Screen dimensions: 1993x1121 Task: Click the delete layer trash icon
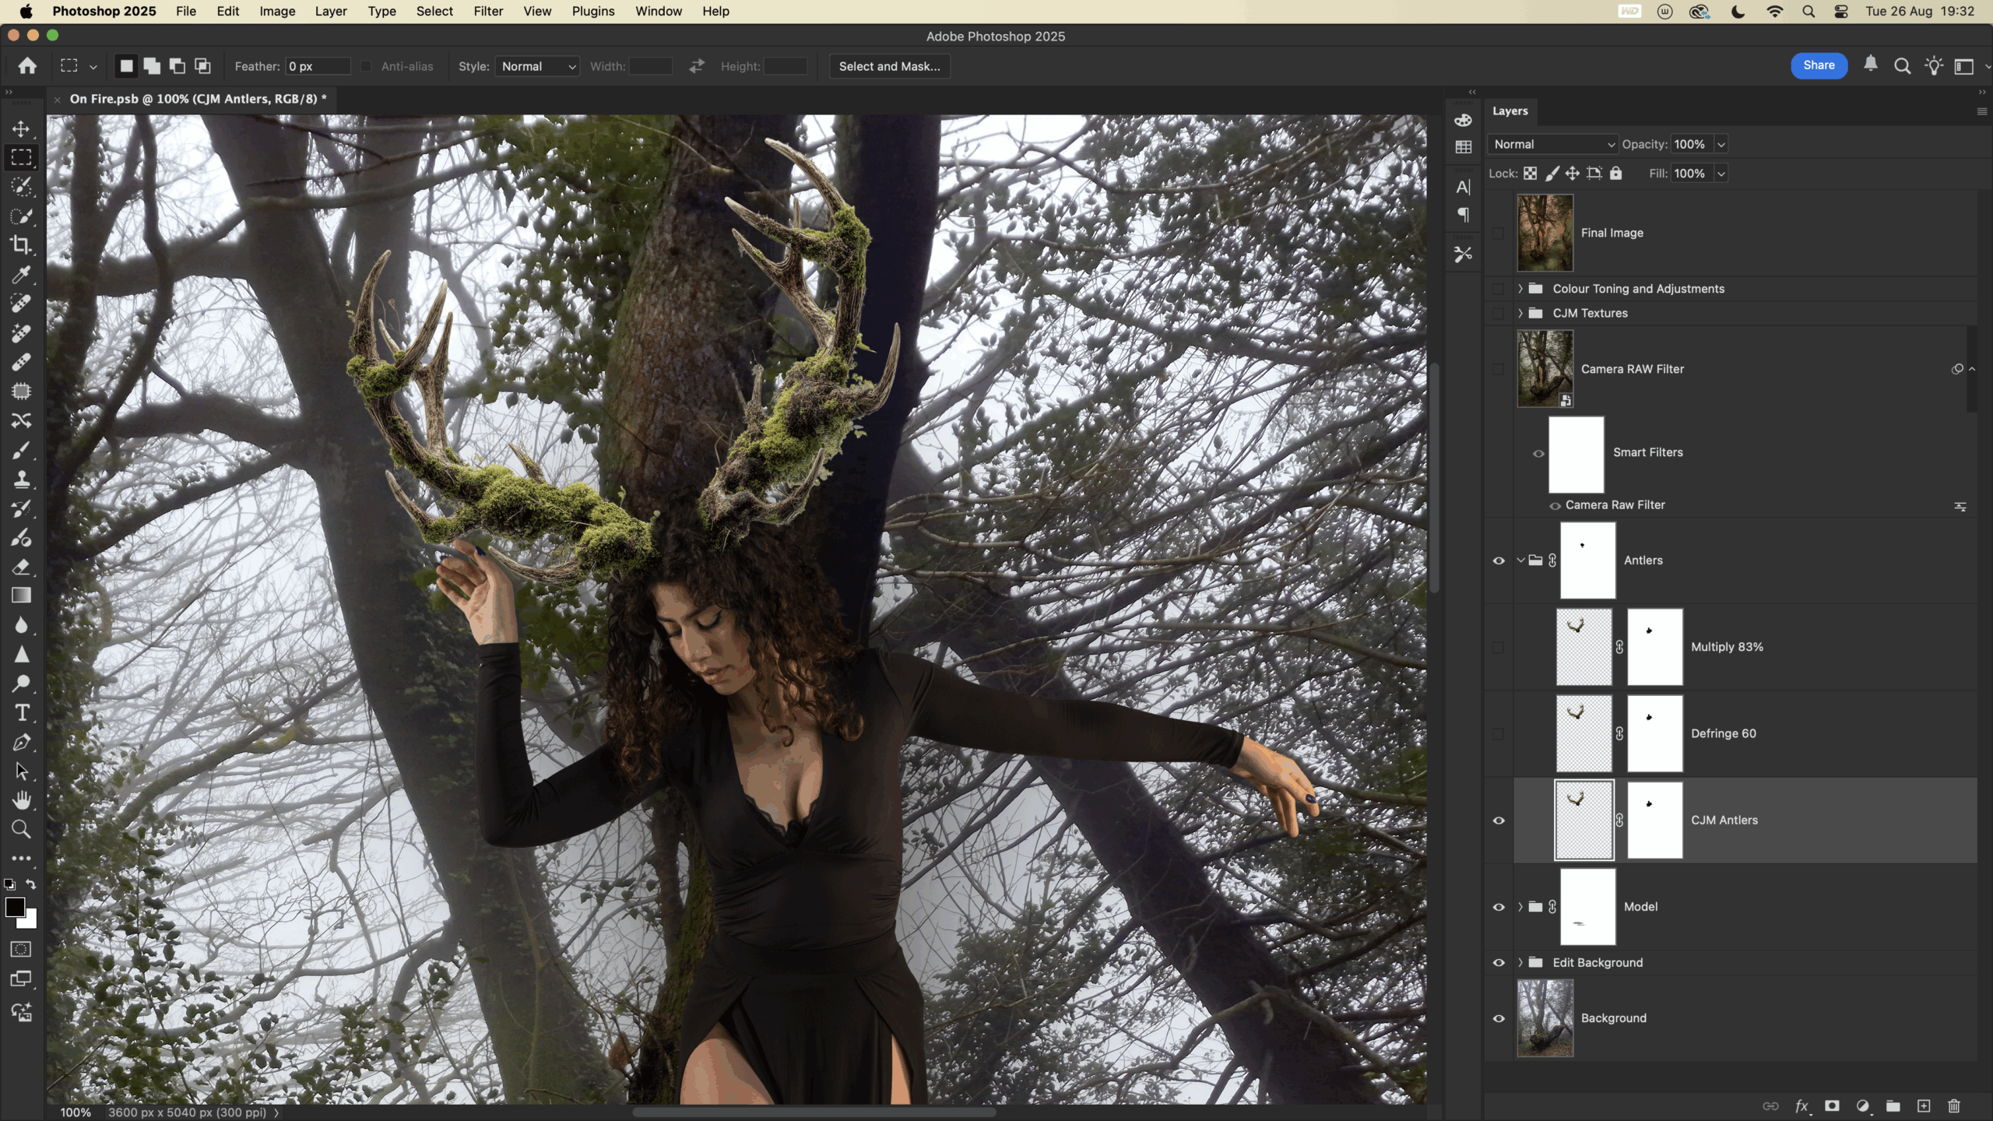pyautogui.click(x=1953, y=1106)
